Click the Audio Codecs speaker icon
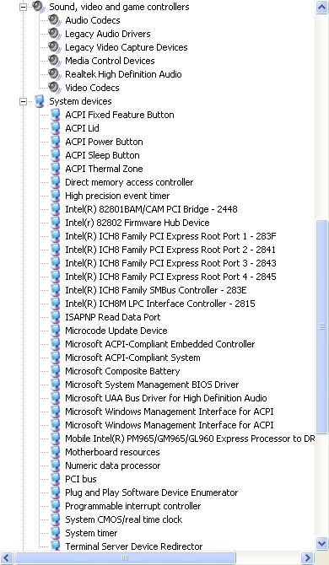Screen dimensions: 329x565 tap(55, 20)
